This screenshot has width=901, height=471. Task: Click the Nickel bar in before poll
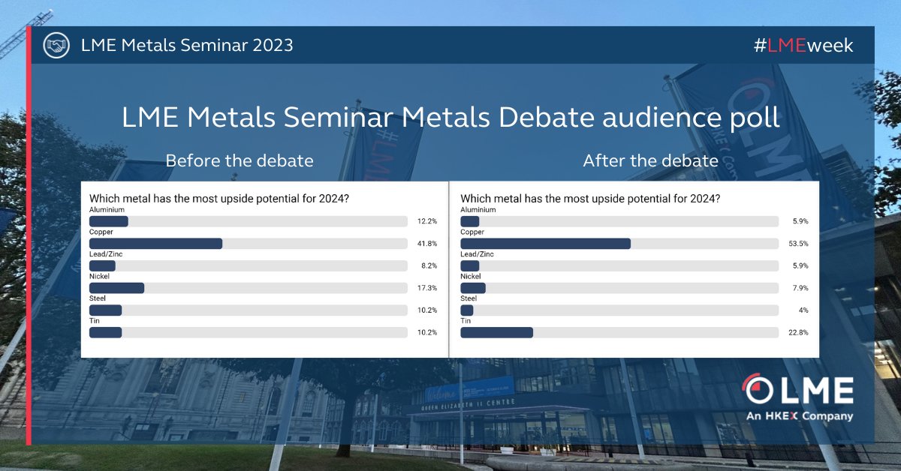[x=116, y=288]
